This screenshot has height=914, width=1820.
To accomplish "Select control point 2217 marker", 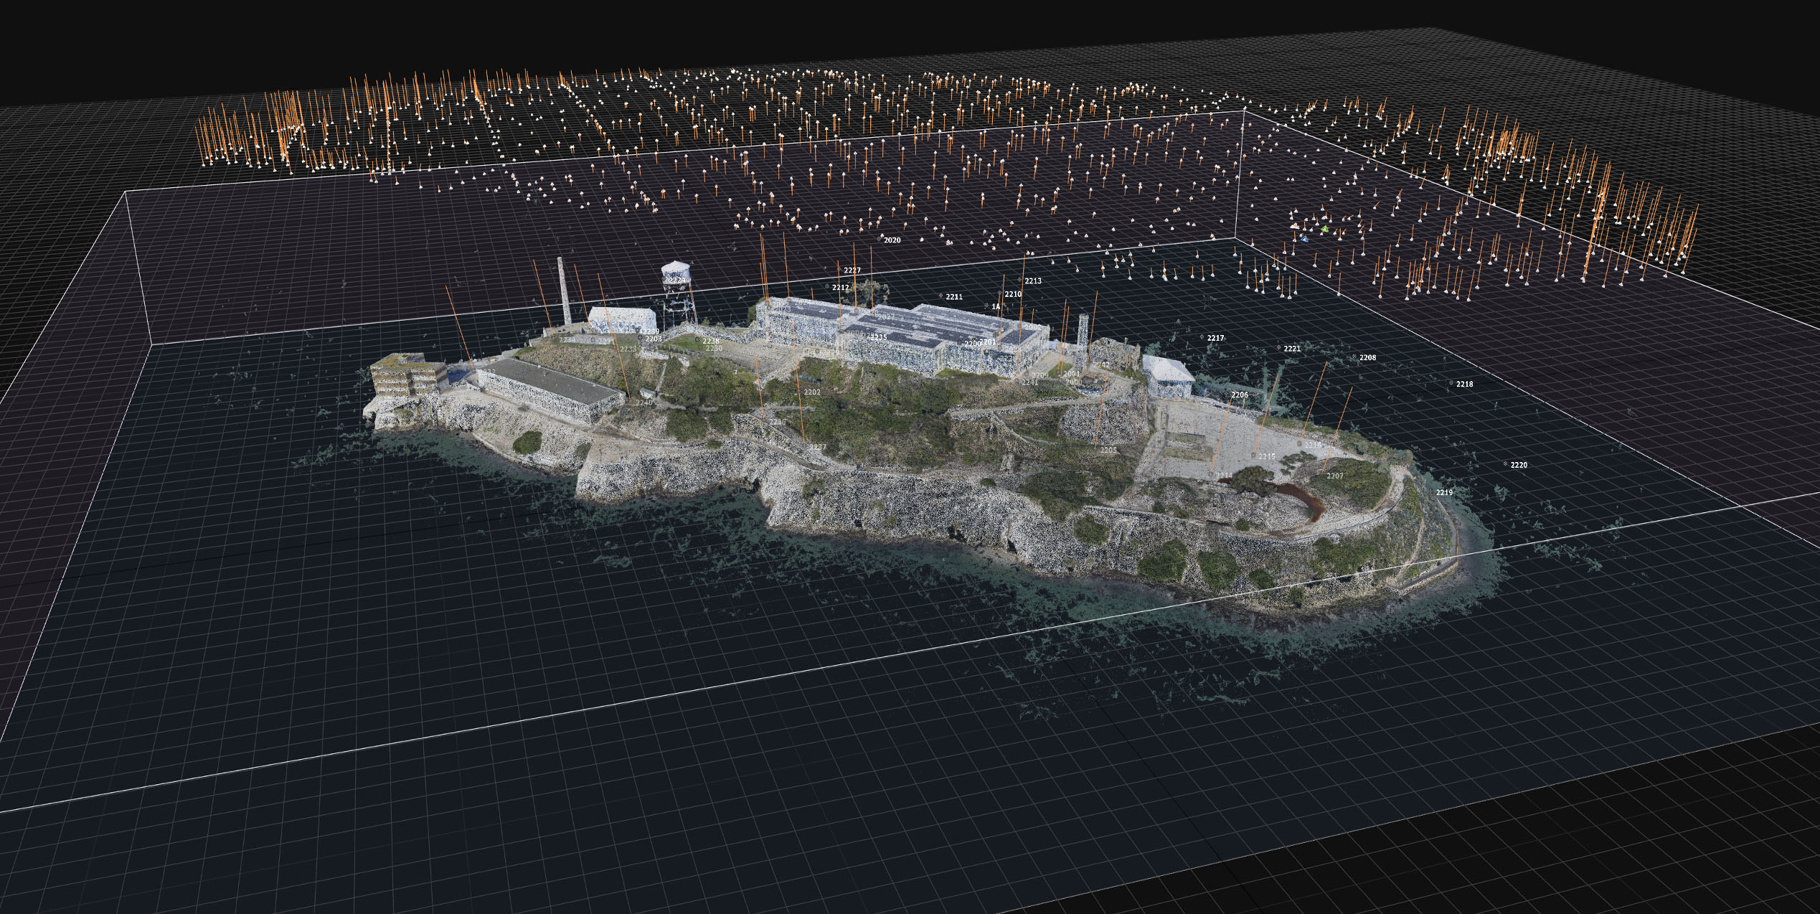I will click(x=1202, y=336).
